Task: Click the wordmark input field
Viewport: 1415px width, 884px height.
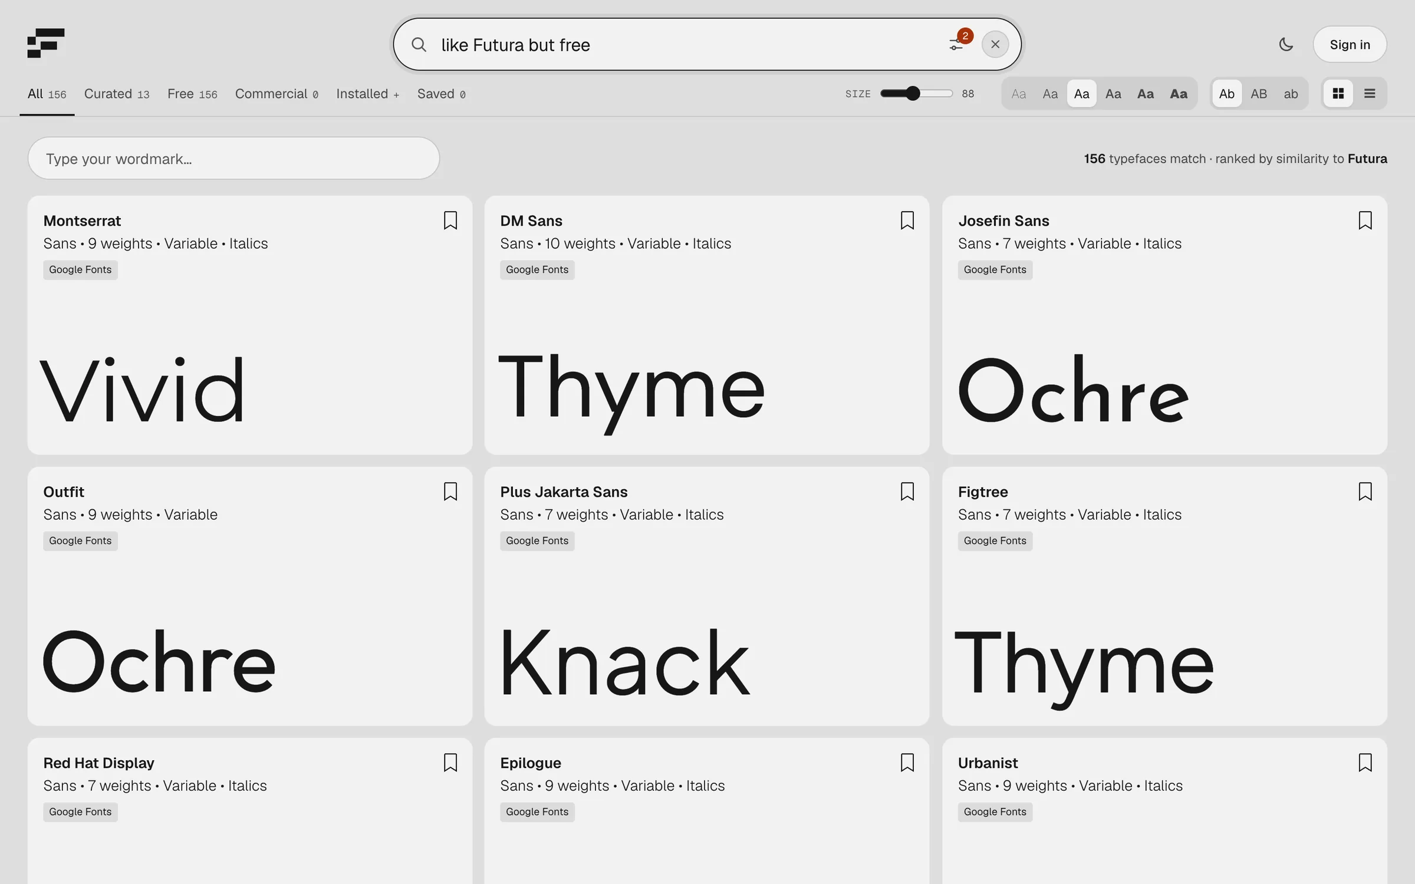Action: tap(233, 159)
